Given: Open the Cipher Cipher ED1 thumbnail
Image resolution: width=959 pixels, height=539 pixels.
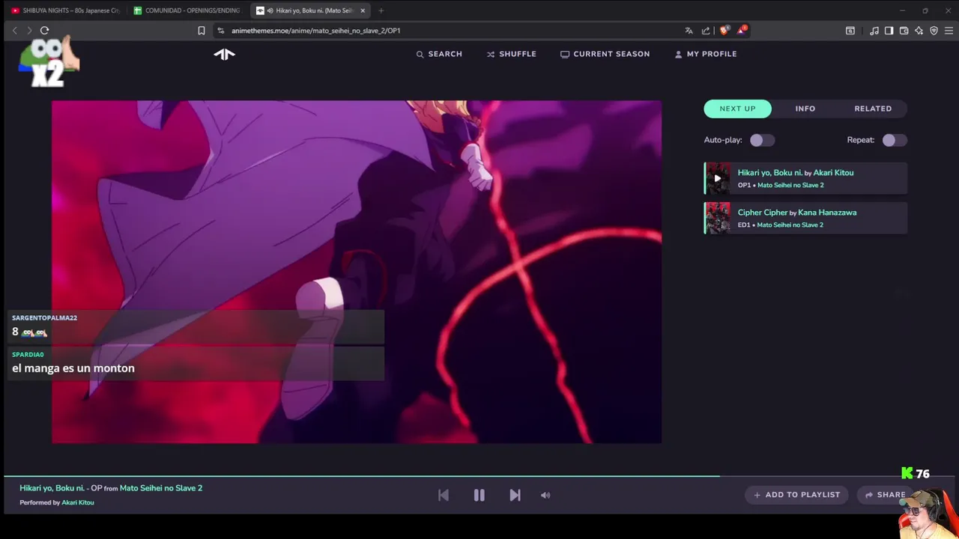Looking at the screenshot, I should [718, 218].
